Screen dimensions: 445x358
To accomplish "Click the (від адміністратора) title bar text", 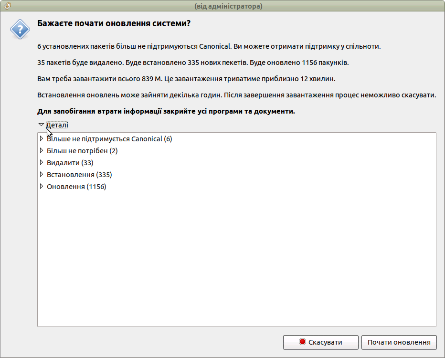I will (228, 6).
